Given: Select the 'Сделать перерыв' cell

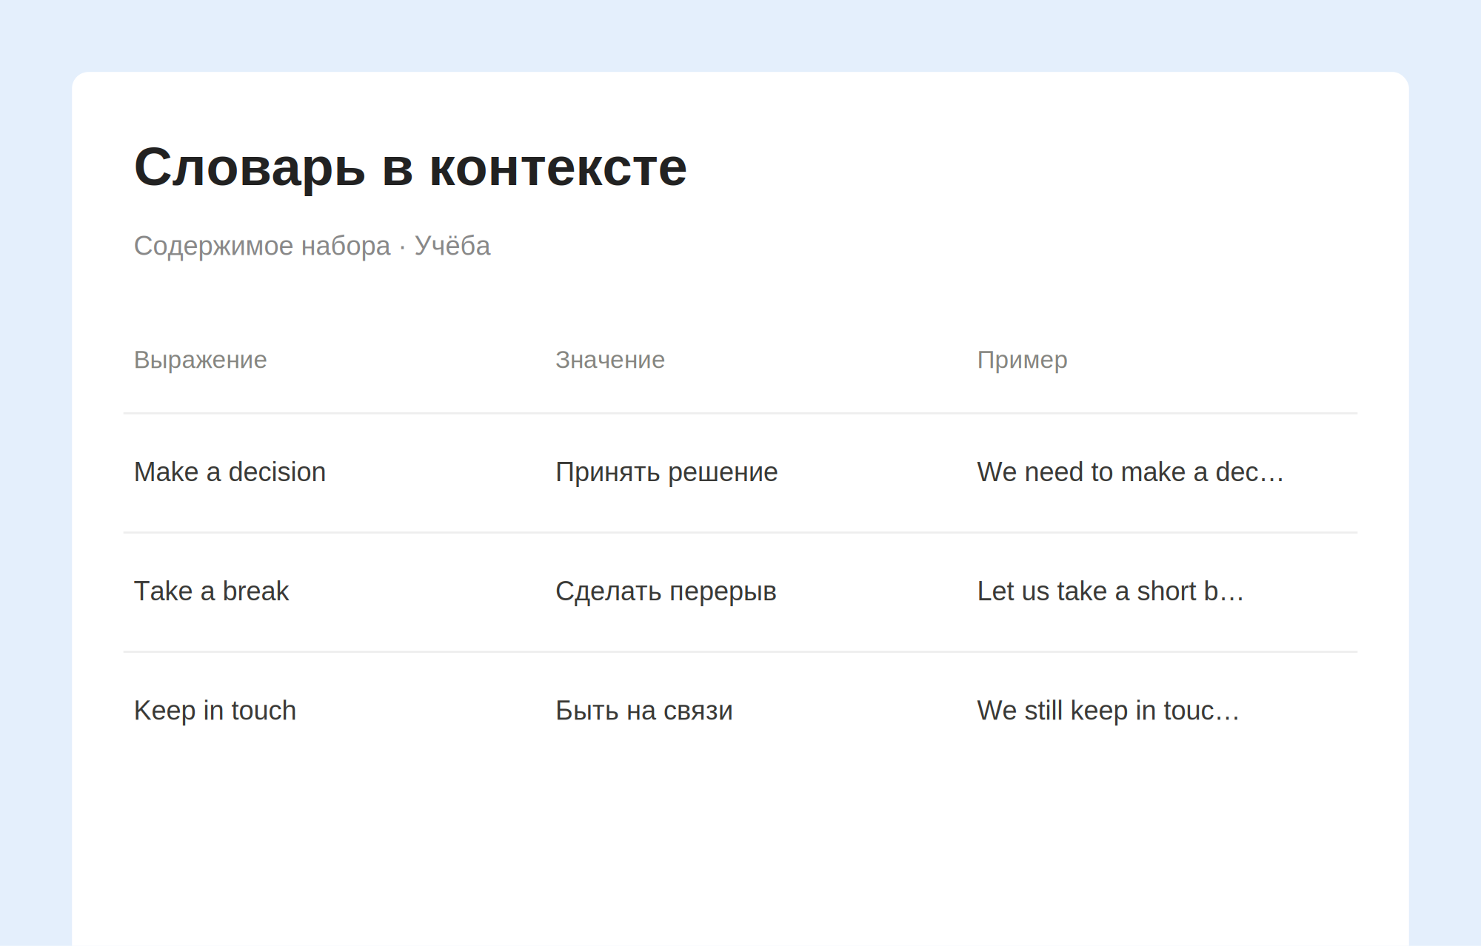Looking at the screenshot, I should [666, 591].
